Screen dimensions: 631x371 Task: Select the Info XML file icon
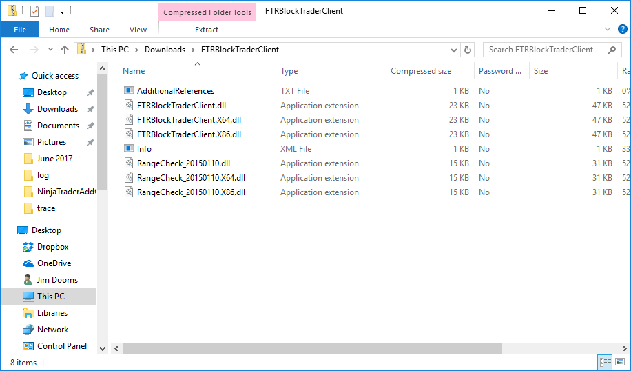(129, 149)
